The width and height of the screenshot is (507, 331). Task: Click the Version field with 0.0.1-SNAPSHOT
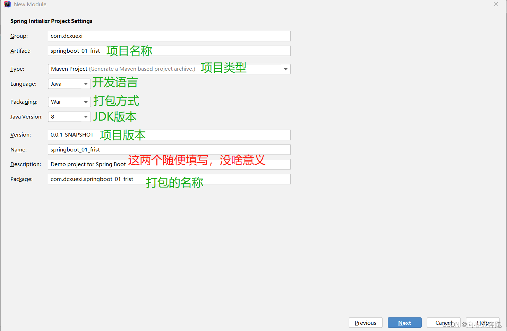169,135
